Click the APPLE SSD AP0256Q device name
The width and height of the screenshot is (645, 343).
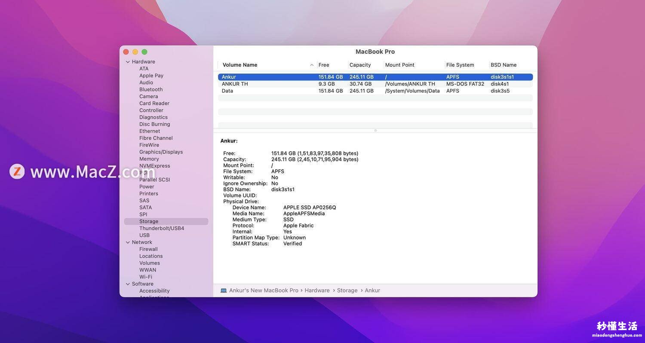(x=310, y=208)
